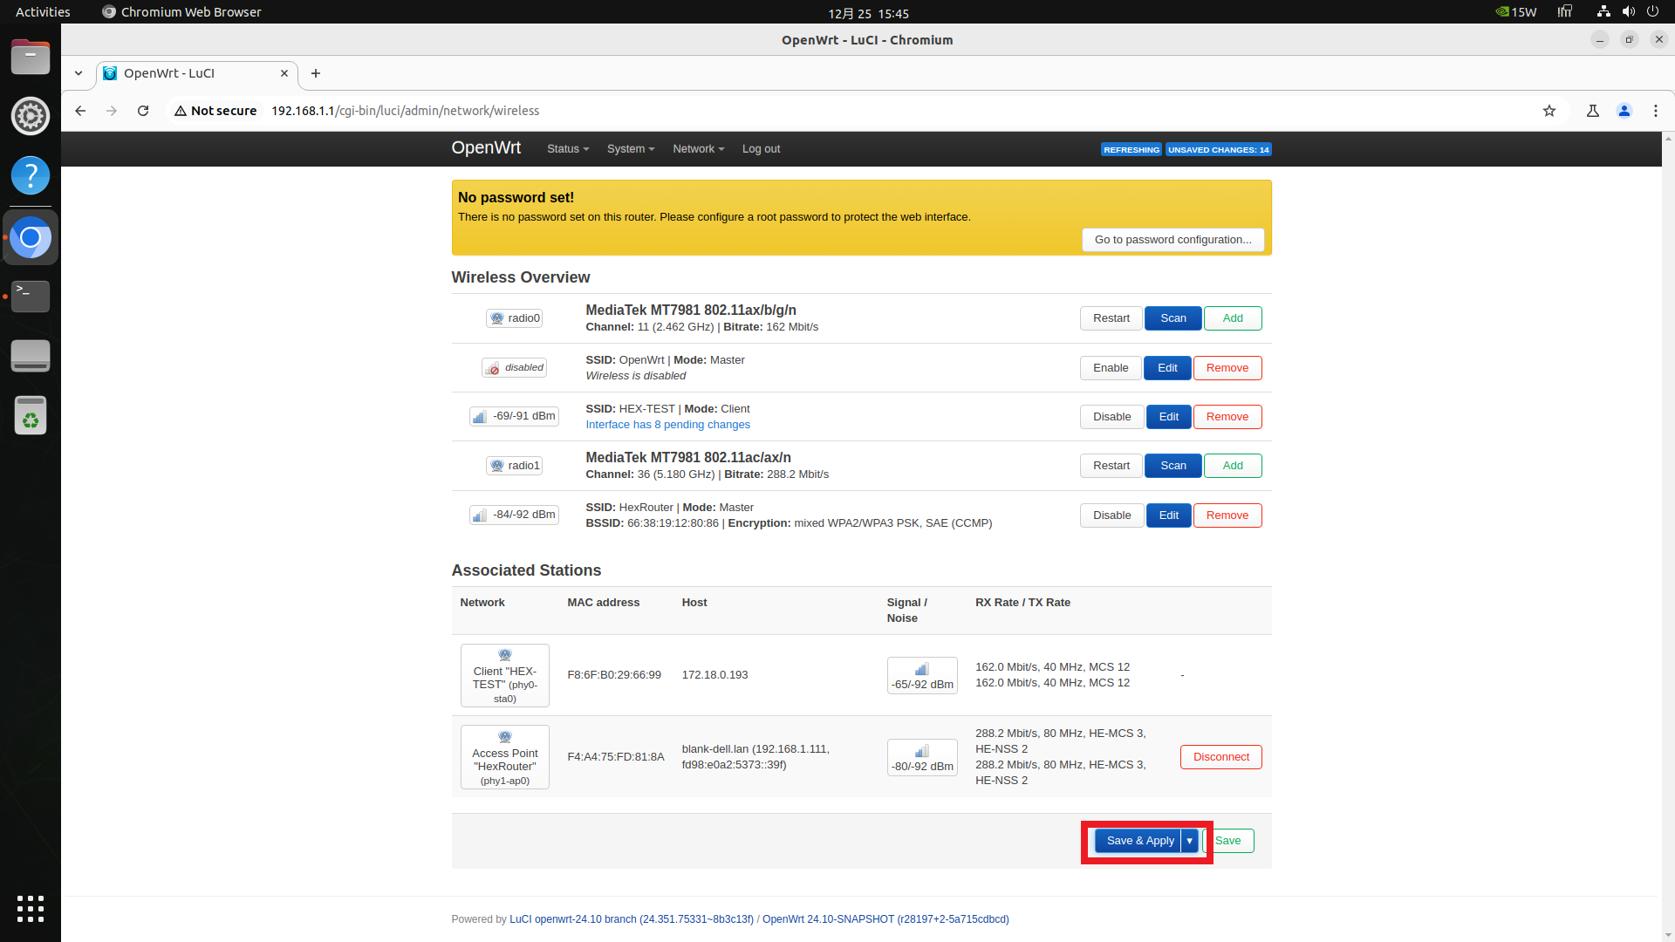Viewport: 1675px width, 942px height.
Task: Reload the page in browser toolbar
Action: [143, 111]
